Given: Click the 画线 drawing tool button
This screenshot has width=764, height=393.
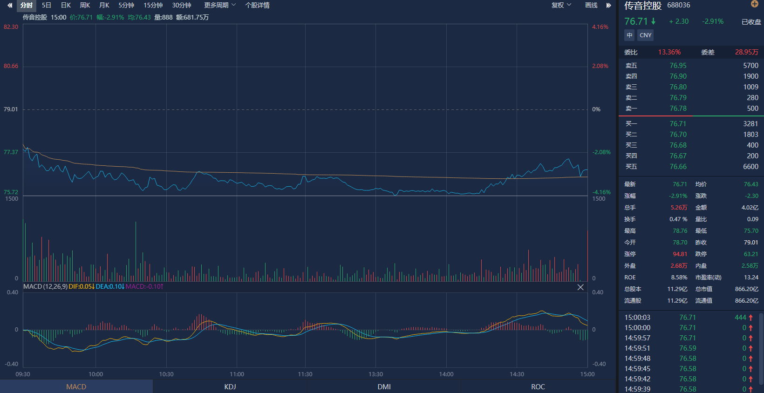Looking at the screenshot, I should tap(591, 5).
